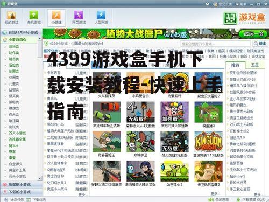Click the 在线FLASH小游戏 globe header
This screenshot has height=202, width=269.
(21, 32)
